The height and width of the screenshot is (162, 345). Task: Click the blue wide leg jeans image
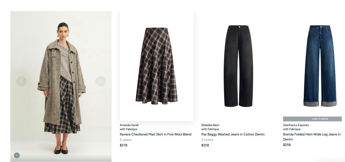coord(320,66)
